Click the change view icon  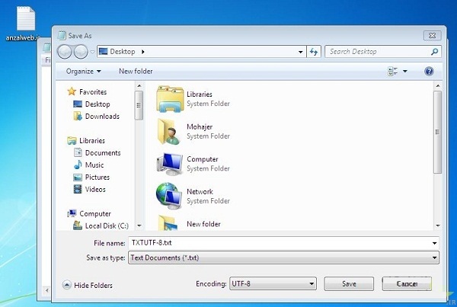point(393,72)
